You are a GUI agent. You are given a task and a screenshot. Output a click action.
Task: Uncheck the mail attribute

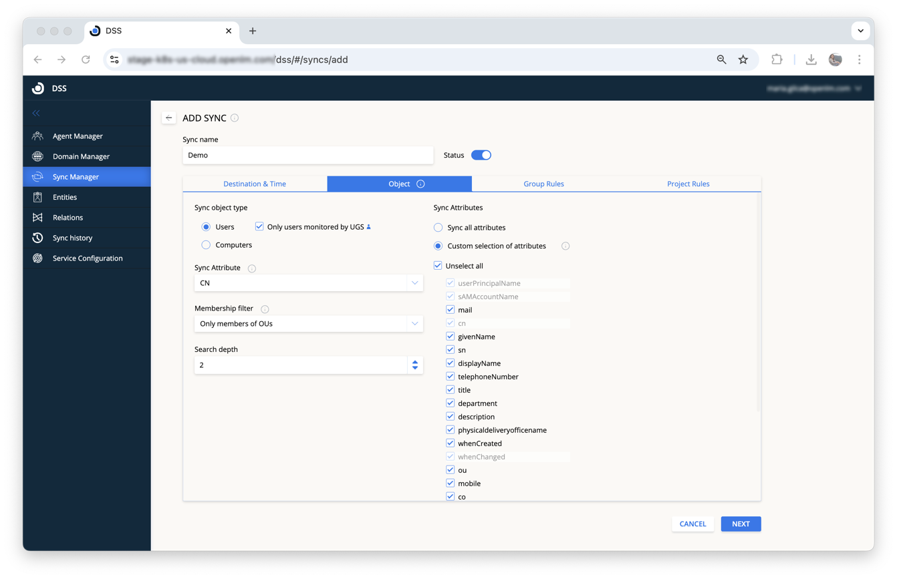450,309
